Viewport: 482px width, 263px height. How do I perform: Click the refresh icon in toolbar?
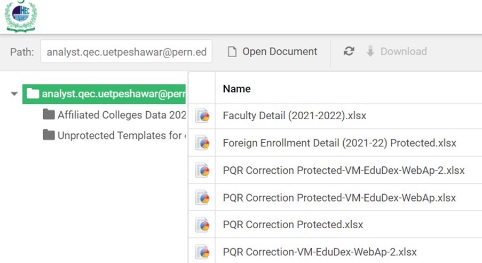click(349, 51)
